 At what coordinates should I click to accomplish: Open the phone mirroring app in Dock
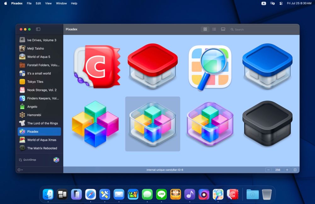tap(76, 194)
